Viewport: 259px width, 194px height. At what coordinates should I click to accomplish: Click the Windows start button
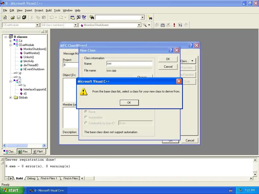pyautogui.click(x=12, y=190)
